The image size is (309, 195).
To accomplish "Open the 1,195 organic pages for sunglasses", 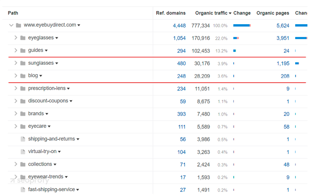I will [283, 64].
